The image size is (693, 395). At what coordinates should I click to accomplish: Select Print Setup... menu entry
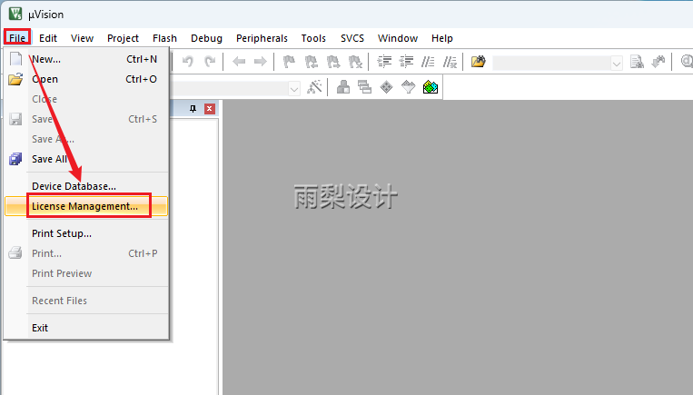pyautogui.click(x=86, y=233)
